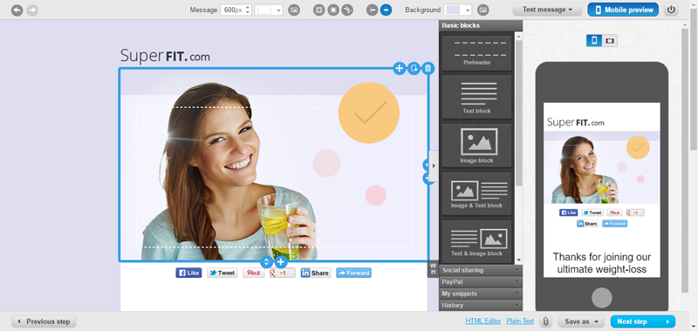Click the move handle on selected block
The height and width of the screenshot is (331, 698).
(x=400, y=69)
